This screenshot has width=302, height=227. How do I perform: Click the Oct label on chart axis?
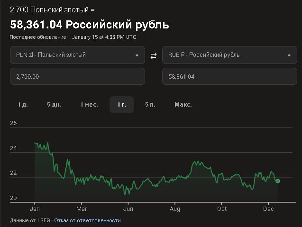[x=222, y=209]
